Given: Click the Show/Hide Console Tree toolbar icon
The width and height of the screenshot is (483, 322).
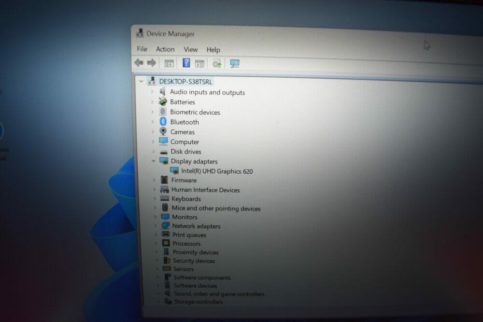Looking at the screenshot, I should pos(169,63).
